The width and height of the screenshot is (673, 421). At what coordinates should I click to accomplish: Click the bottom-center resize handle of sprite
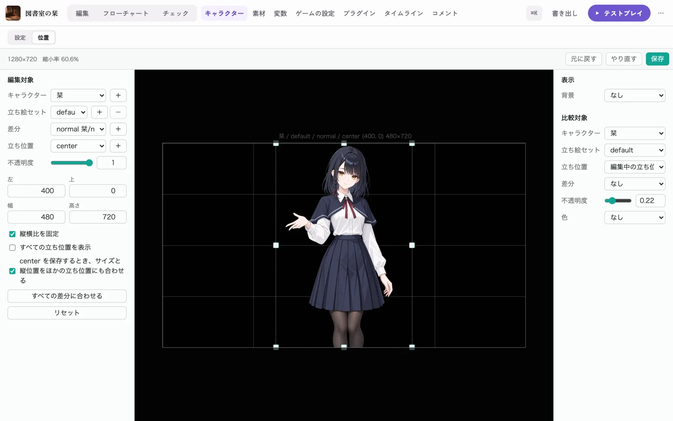coord(344,347)
